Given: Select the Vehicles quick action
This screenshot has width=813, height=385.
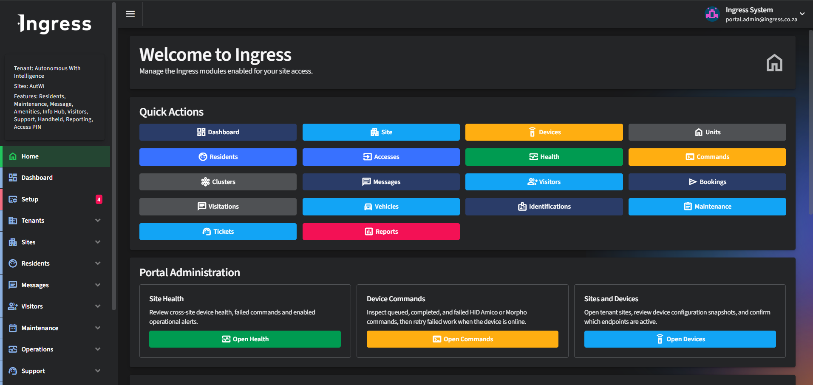Looking at the screenshot, I should click(381, 207).
